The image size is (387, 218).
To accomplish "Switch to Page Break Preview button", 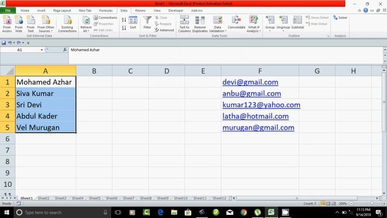I will pos(333,203).
